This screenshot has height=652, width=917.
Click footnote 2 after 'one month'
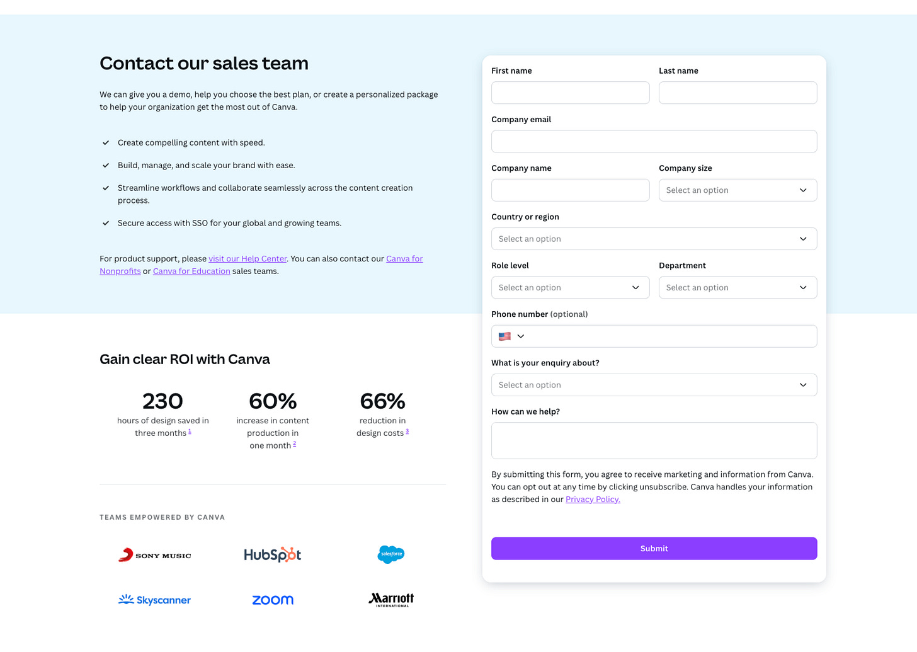(294, 444)
